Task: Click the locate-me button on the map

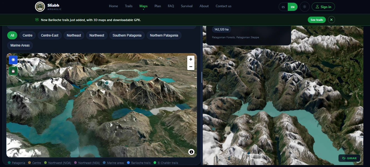Action: point(13,60)
